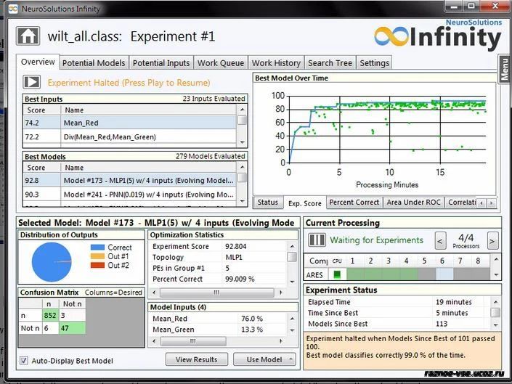
Task: Select the Mean_Red best input row
Action: (x=130, y=123)
